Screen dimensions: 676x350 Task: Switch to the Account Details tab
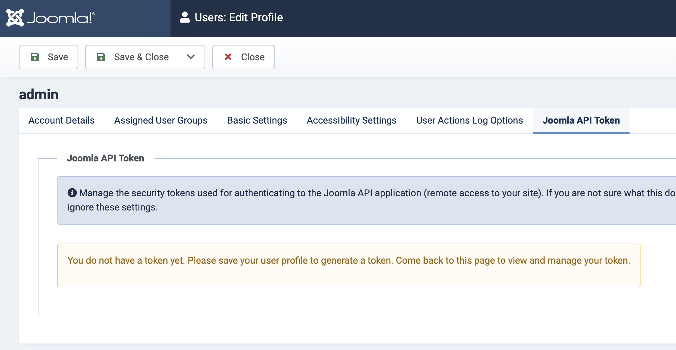click(62, 120)
